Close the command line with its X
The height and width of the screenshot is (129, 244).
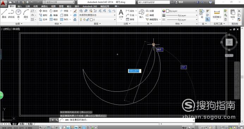point(53,120)
